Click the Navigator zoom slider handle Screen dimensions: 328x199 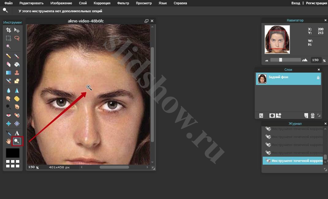click(x=280, y=60)
